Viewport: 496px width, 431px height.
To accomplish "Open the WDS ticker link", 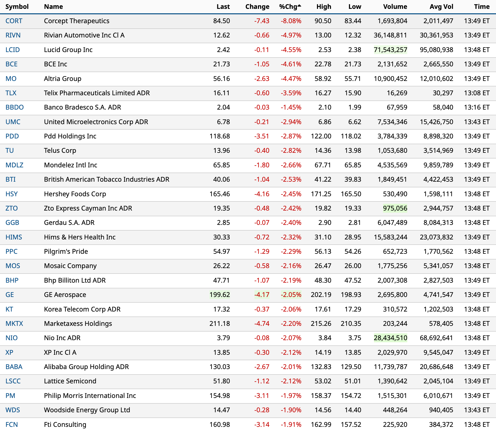I will (13, 410).
